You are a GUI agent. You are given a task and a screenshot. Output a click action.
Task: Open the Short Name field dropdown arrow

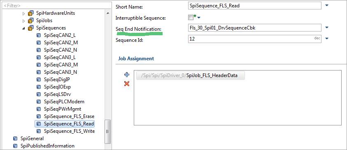click(327, 5)
